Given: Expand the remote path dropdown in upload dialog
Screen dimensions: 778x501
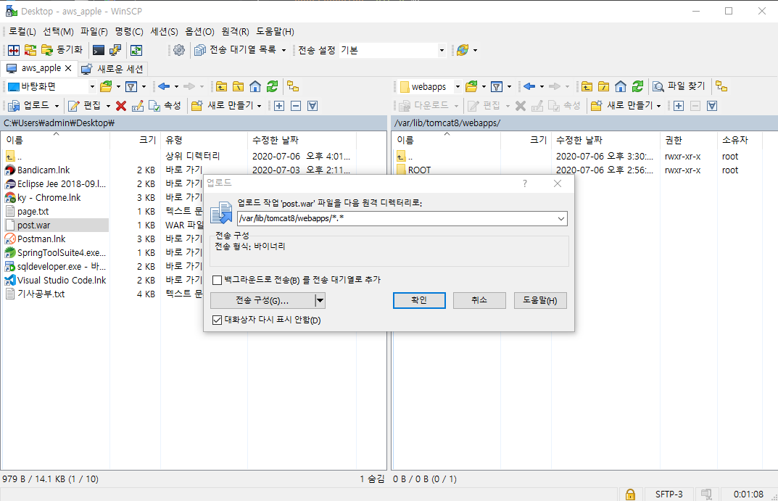Looking at the screenshot, I should pos(560,219).
